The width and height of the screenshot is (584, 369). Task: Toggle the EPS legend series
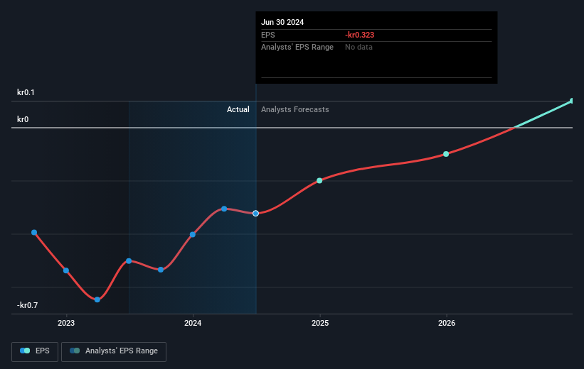[35, 351]
